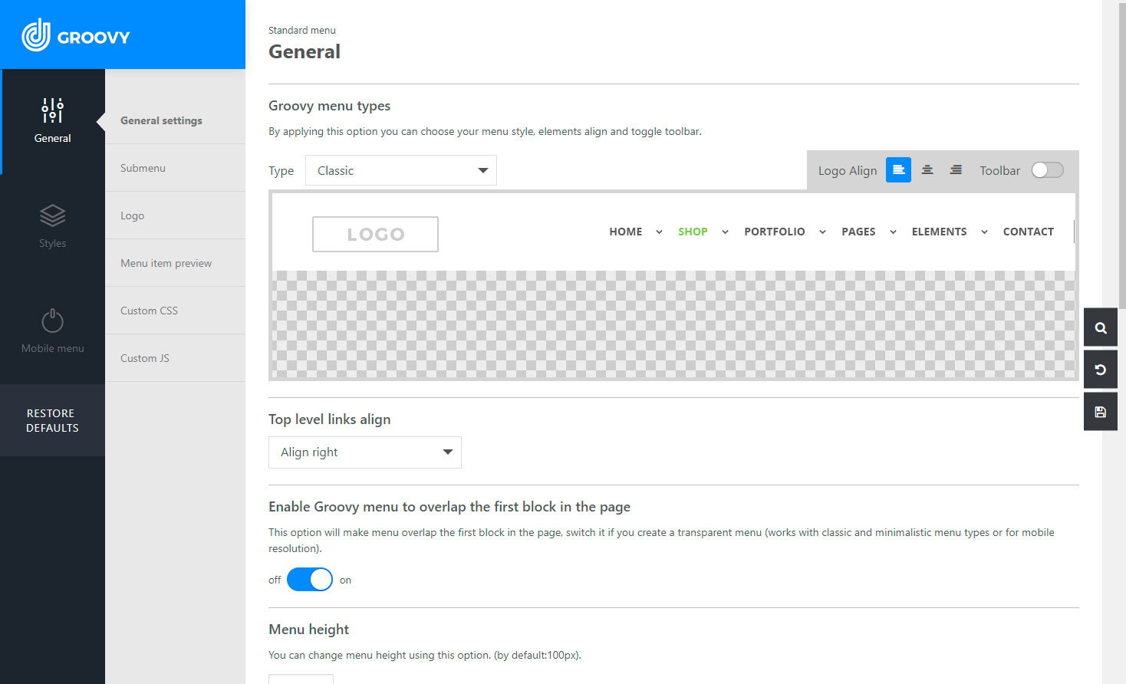
Task: Open the General section sliders icon
Action: tap(52, 111)
